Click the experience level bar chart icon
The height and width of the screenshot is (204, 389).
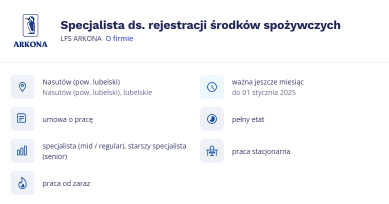(x=22, y=151)
